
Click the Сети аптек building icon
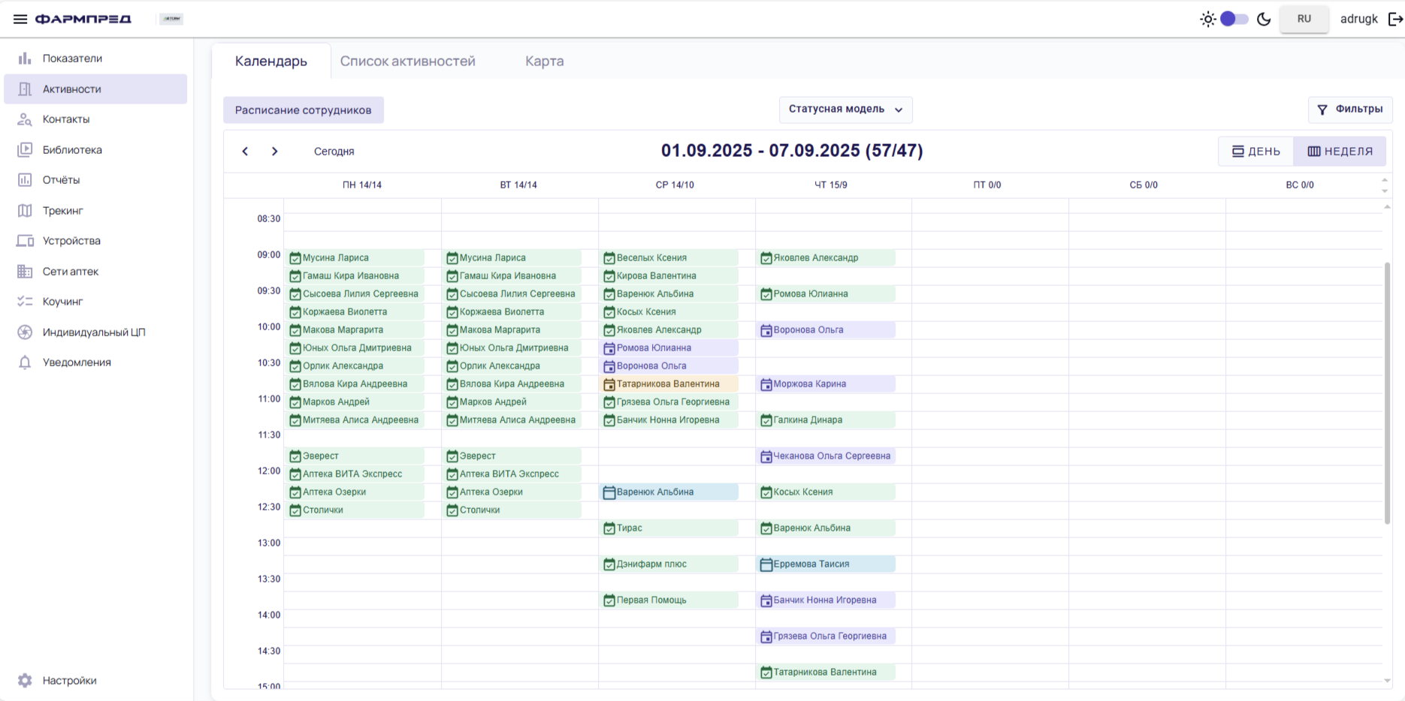25,272
